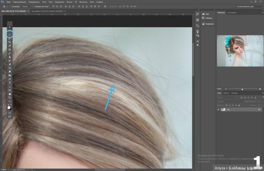Click the foreground color swatch

pos(9,108)
